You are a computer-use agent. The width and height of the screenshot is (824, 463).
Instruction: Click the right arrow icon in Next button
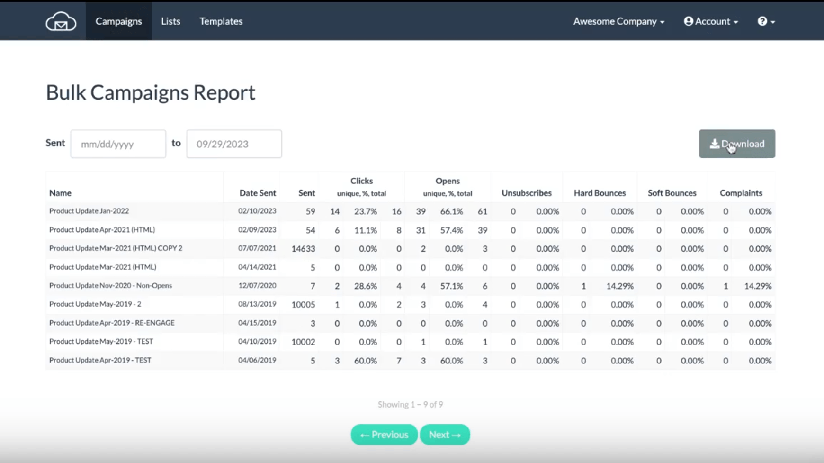pyautogui.click(x=456, y=434)
